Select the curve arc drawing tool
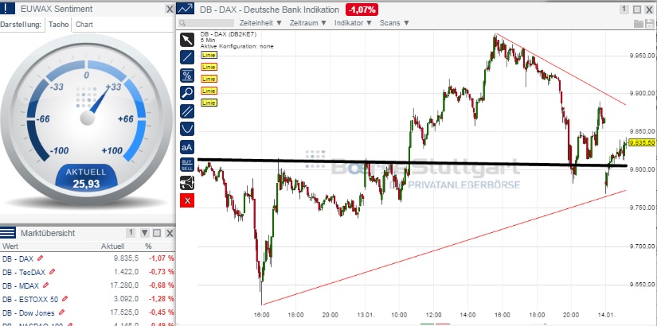This screenshot has width=657, height=326. pyautogui.click(x=187, y=129)
